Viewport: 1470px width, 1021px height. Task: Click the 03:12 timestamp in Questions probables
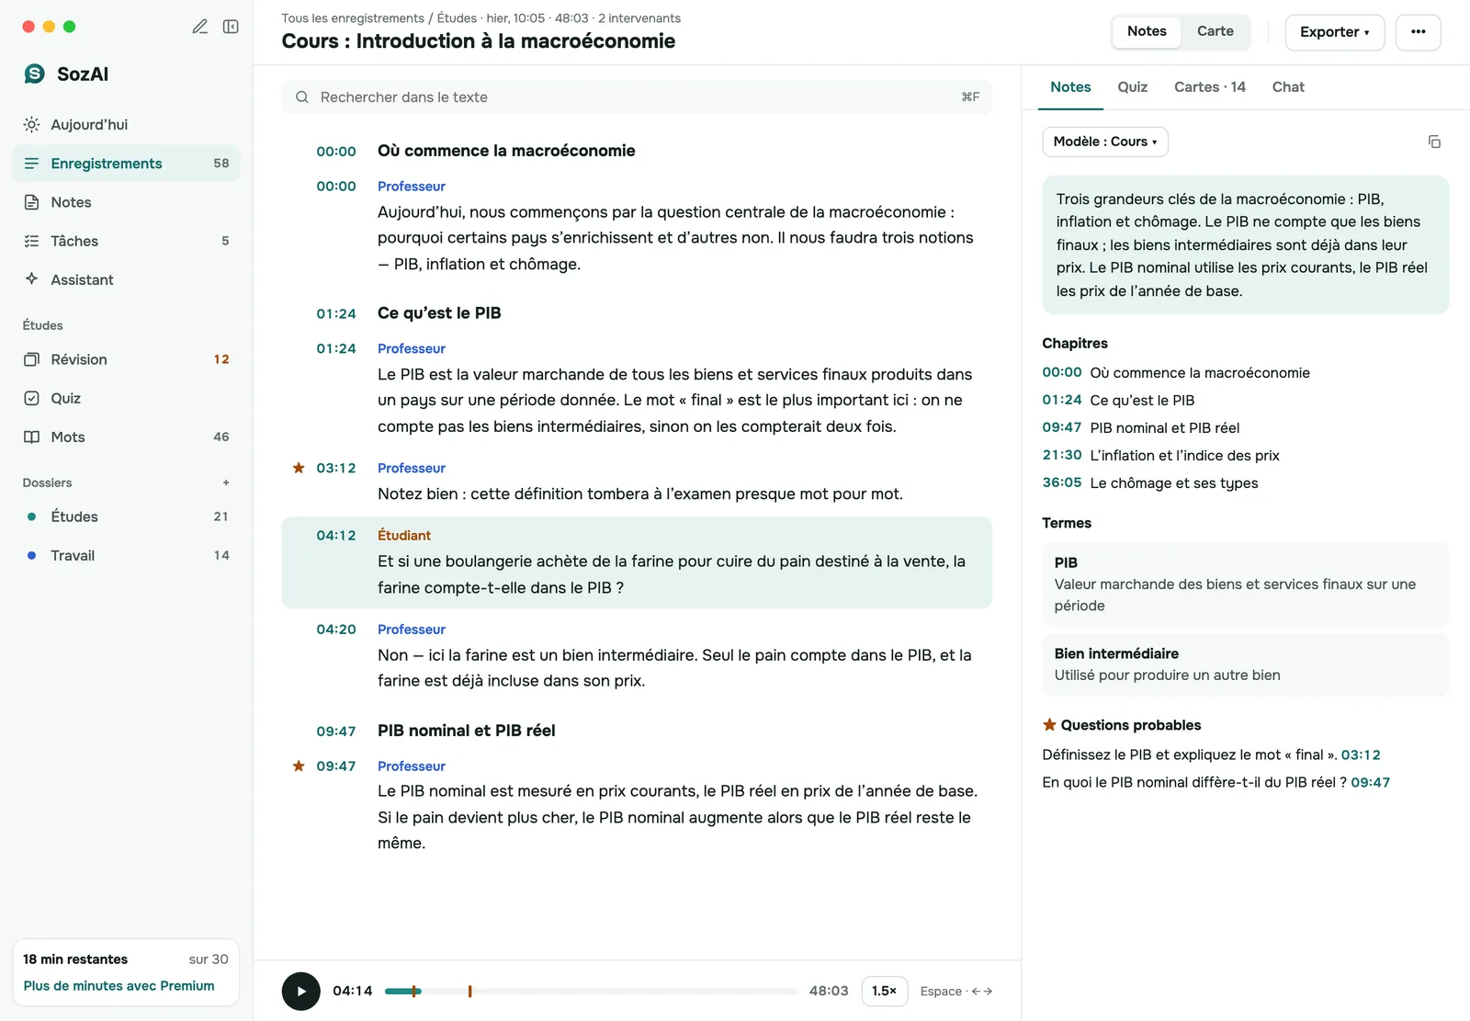click(x=1361, y=755)
